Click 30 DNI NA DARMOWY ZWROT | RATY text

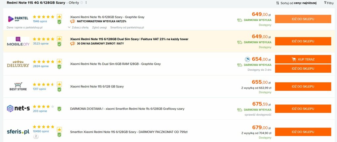pos(100,43)
